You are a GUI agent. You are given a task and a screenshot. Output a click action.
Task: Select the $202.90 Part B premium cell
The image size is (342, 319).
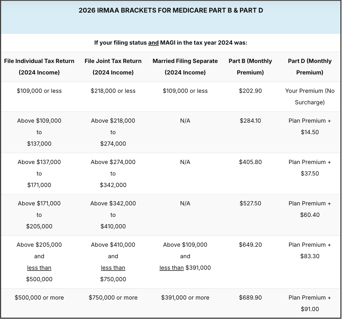[250, 91]
